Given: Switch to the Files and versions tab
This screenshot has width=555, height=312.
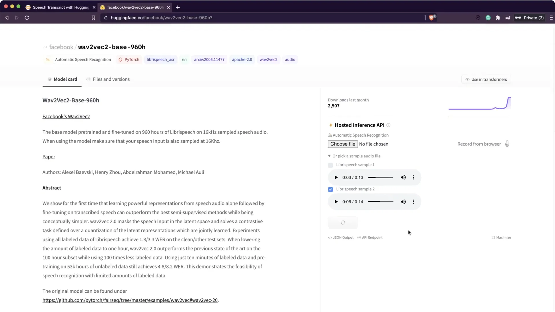Looking at the screenshot, I should click(111, 79).
